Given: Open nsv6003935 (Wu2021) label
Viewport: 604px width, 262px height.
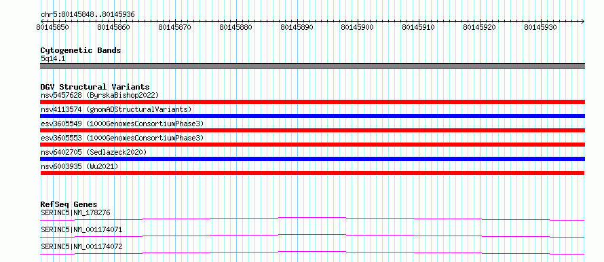Looking at the screenshot, I should click(x=79, y=166).
